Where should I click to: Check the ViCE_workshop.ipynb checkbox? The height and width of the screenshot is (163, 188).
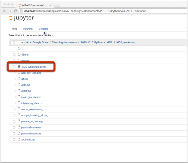pos(14,67)
